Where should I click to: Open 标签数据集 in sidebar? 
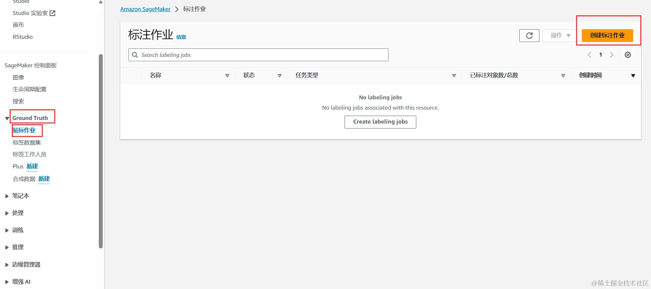(x=27, y=142)
